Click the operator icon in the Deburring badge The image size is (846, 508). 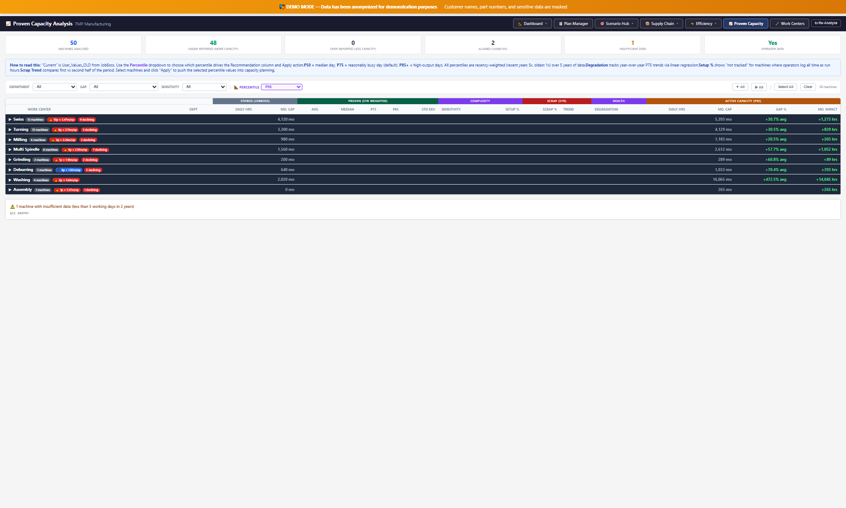[x=59, y=170]
